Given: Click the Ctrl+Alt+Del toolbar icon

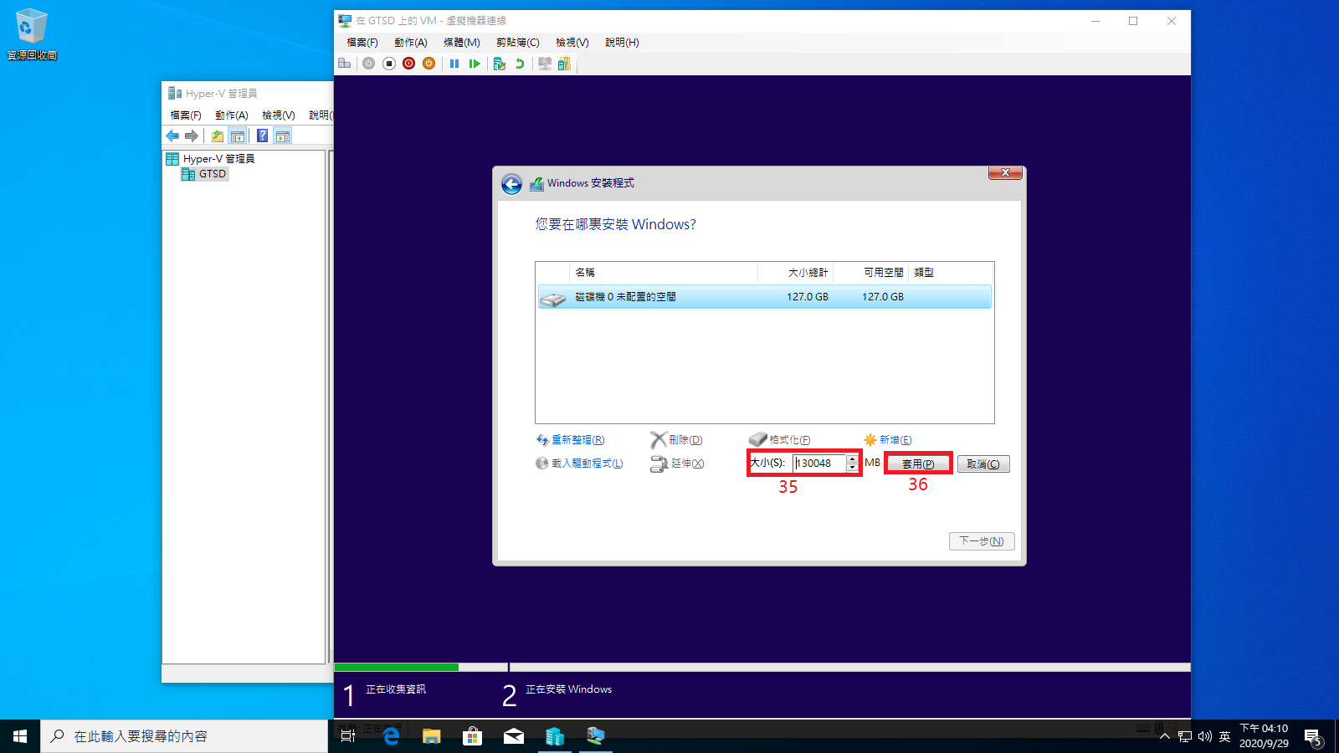Looking at the screenshot, I should point(344,64).
